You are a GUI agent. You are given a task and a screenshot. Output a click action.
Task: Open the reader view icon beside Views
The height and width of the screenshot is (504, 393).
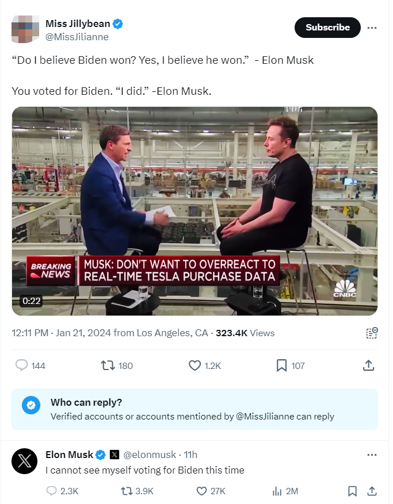[372, 333]
